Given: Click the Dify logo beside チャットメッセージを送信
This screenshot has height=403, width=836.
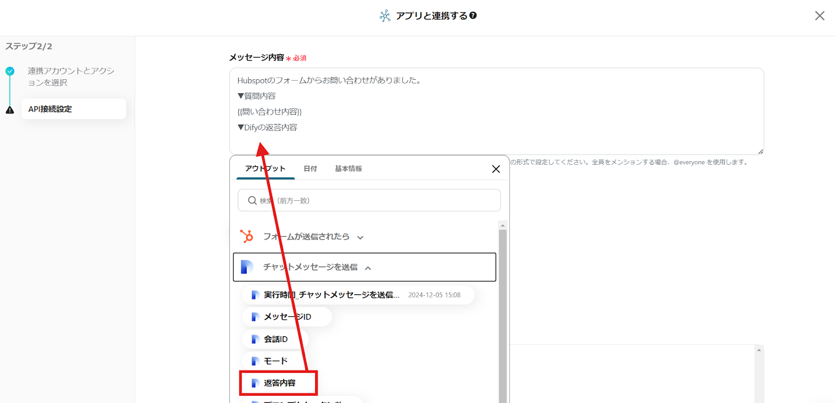Looking at the screenshot, I should pyautogui.click(x=247, y=267).
